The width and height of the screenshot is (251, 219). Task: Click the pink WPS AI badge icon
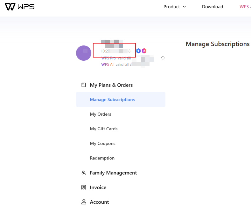pyautogui.click(x=144, y=51)
